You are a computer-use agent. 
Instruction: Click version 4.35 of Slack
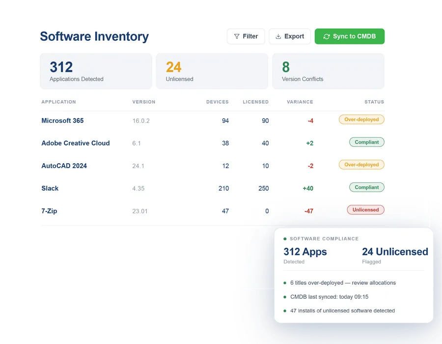click(x=138, y=188)
